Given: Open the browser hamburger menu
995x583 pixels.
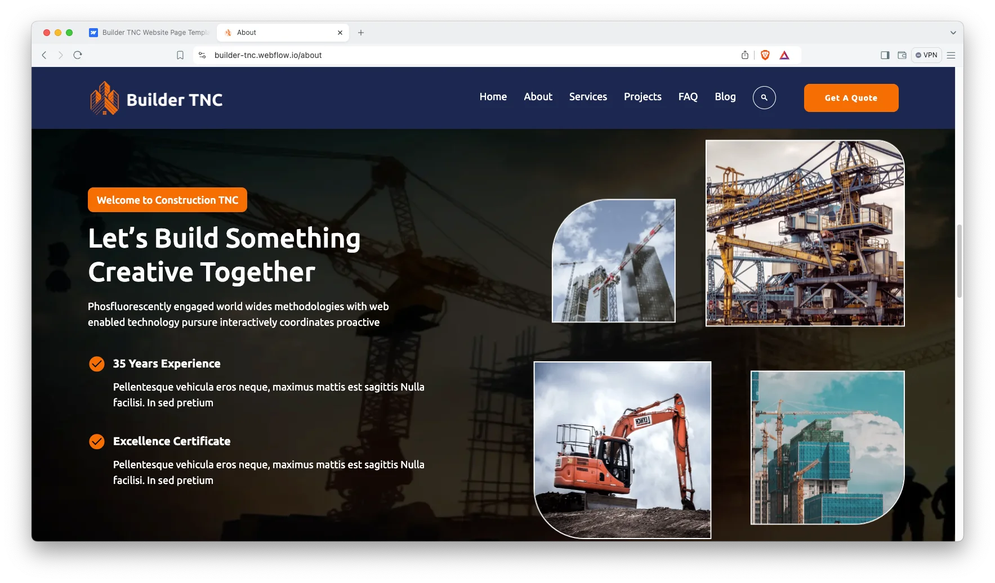Looking at the screenshot, I should click(951, 55).
